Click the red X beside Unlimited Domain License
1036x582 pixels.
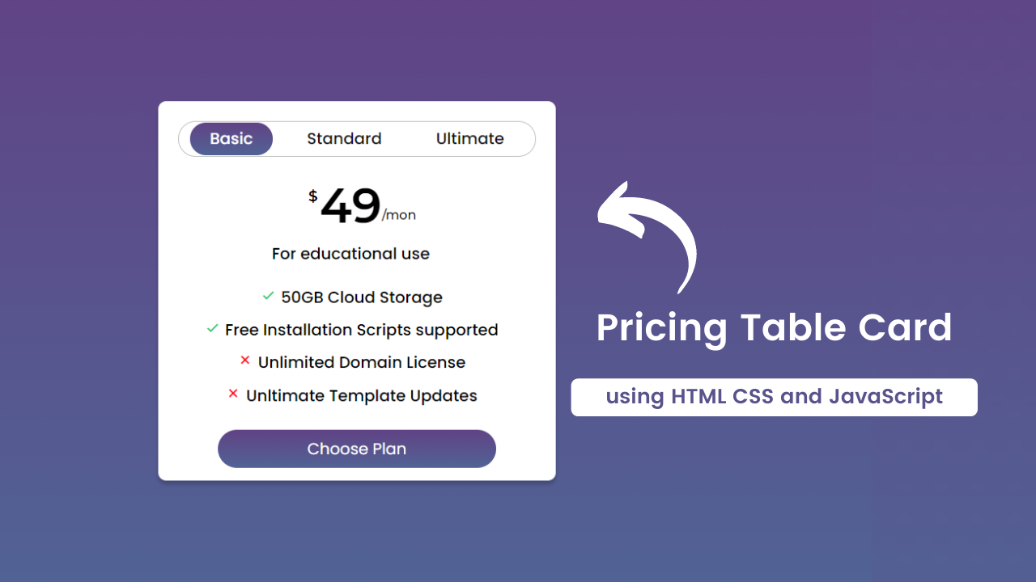[245, 361]
